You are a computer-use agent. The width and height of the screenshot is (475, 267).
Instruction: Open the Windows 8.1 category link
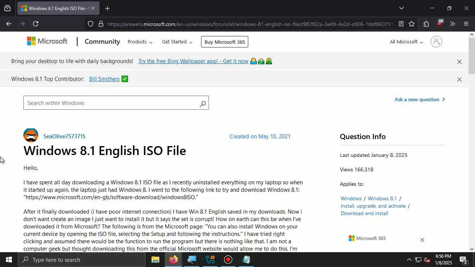click(x=382, y=199)
